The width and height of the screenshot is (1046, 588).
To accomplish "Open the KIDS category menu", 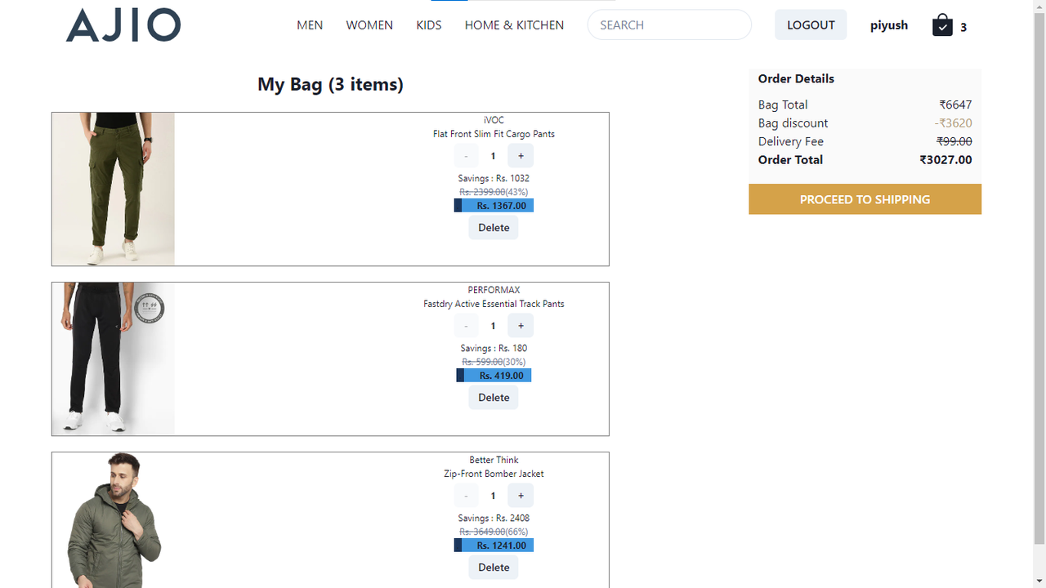I will point(429,25).
